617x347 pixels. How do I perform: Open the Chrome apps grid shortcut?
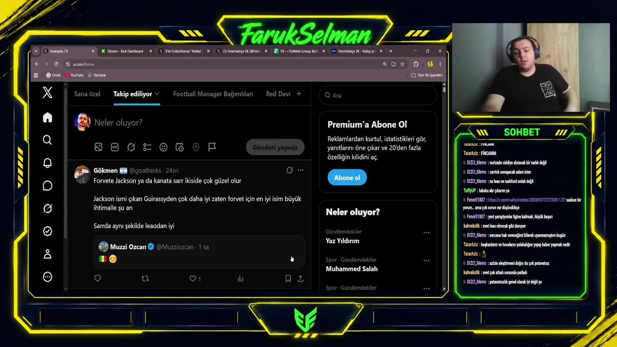click(36, 75)
